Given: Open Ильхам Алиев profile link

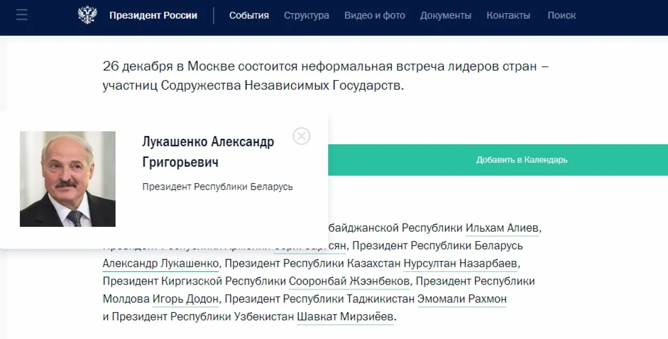Looking at the screenshot, I should pos(502,228).
